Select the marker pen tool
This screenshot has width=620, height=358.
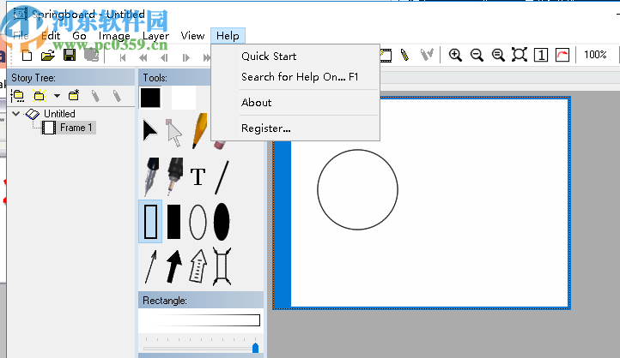pos(174,176)
